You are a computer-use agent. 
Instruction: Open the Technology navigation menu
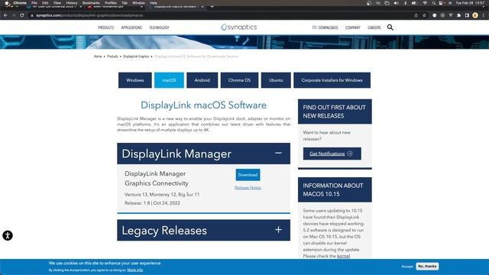[159, 27]
